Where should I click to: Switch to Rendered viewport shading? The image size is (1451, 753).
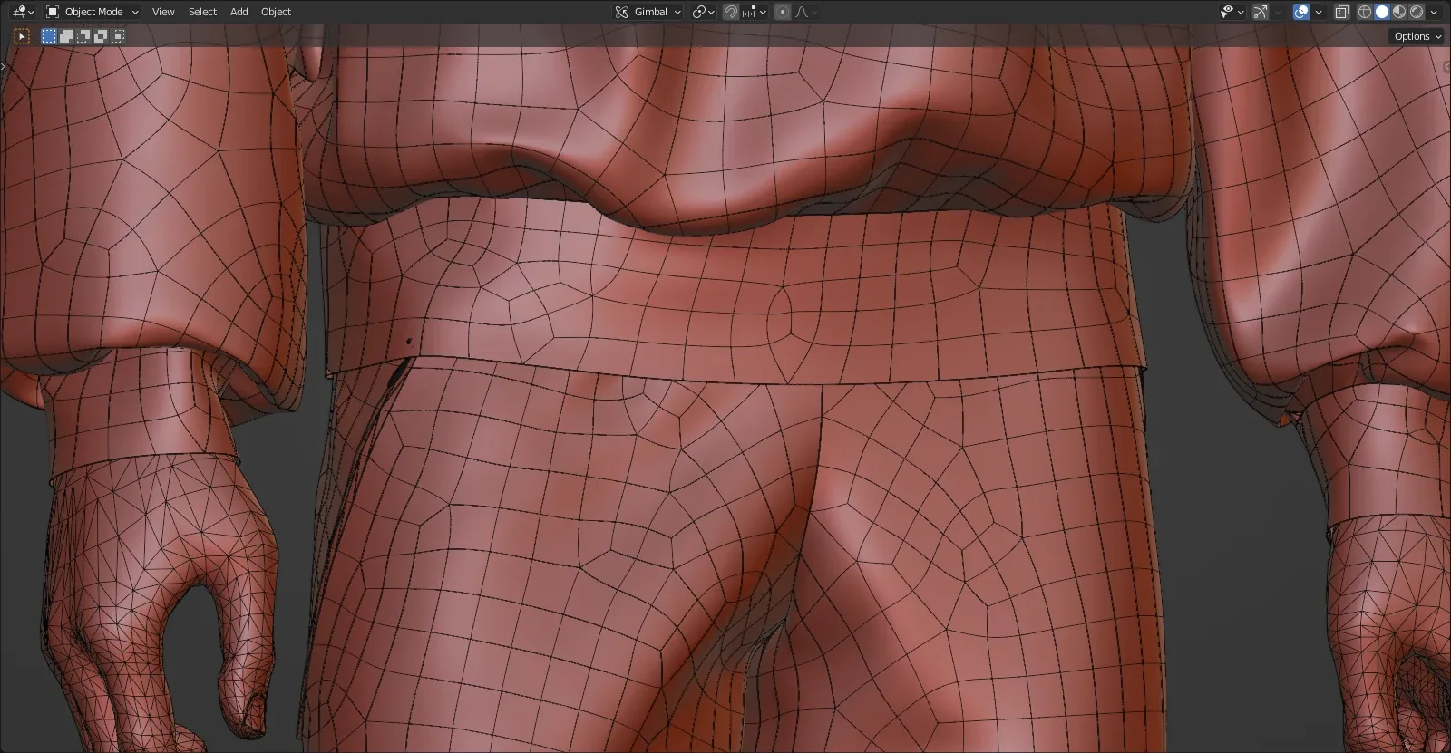[x=1417, y=12]
